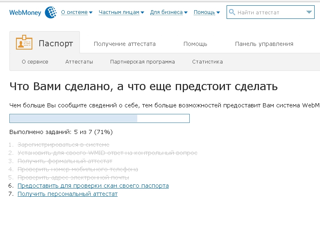Click the paragraph starting Чем больше Вы сообщите

point(164,105)
